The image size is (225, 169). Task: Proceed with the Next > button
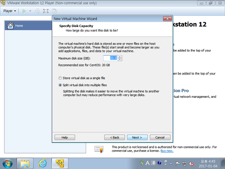(137, 137)
